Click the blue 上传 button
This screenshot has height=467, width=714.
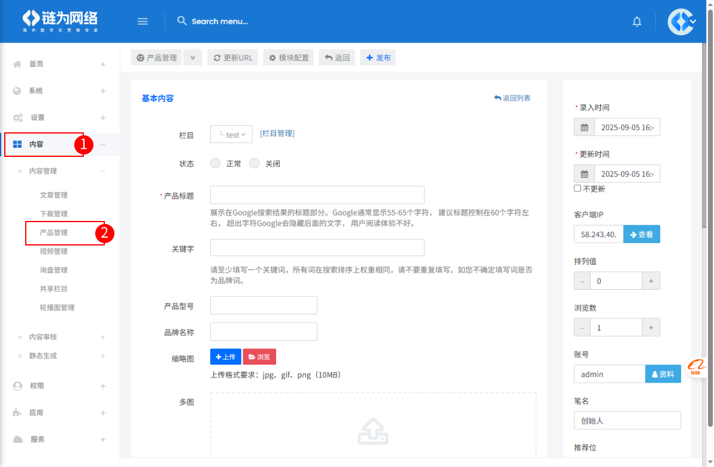coord(226,357)
